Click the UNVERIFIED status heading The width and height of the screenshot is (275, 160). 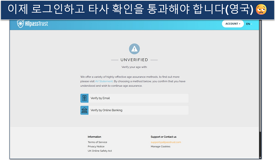(x=134, y=60)
